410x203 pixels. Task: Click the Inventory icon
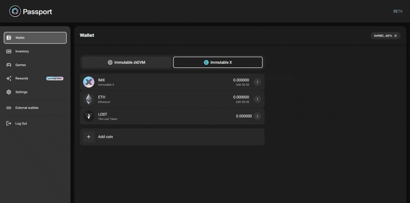[x=9, y=52]
